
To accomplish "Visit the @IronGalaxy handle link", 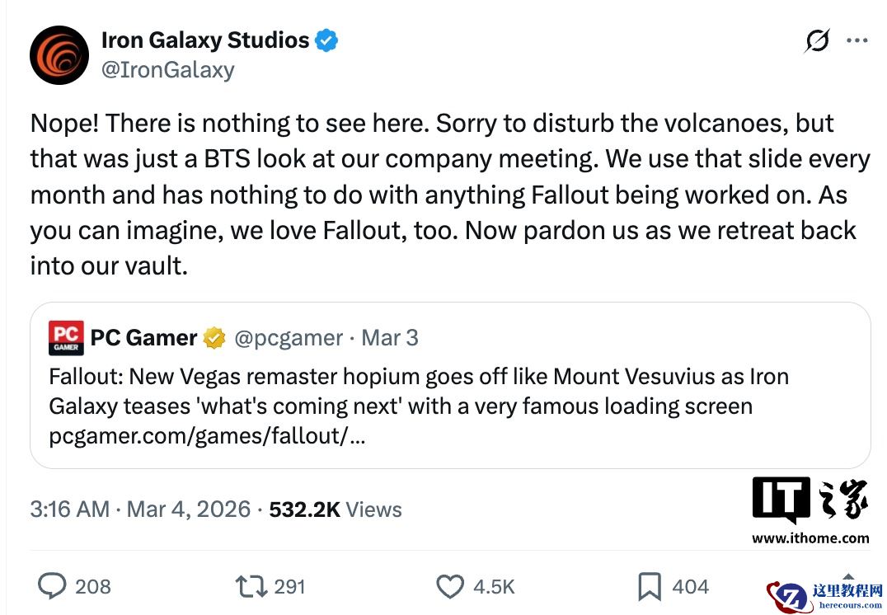I will (167, 69).
